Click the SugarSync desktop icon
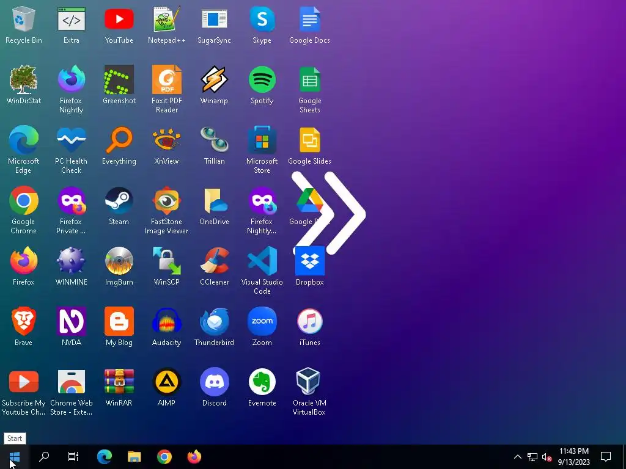Viewport: 626px width, 469px height. click(x=215, y=19)
